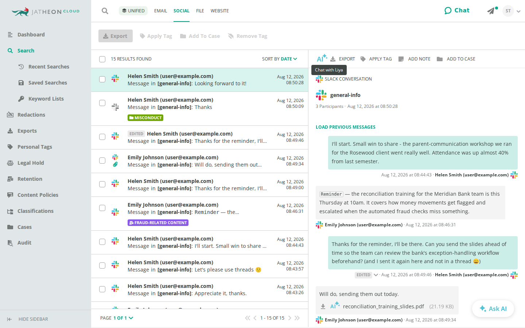Open Exports download icon in sidebar

10,131
